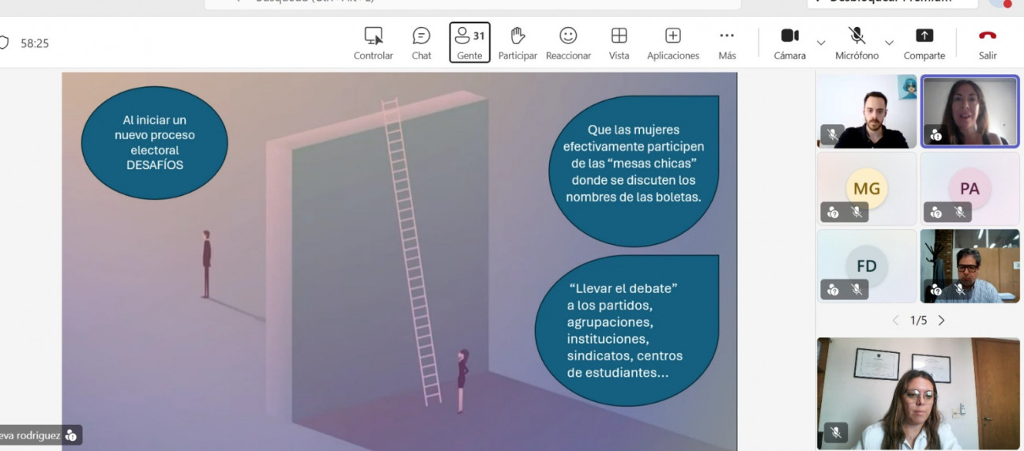
Task: Expand the microphone options dropdown arrow
Action: point(889,43)
